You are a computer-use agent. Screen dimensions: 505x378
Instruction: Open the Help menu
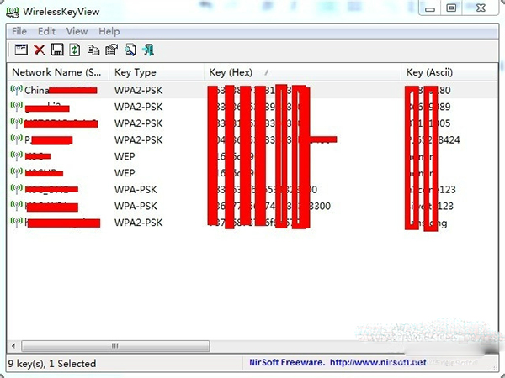[x=109, y=31]
